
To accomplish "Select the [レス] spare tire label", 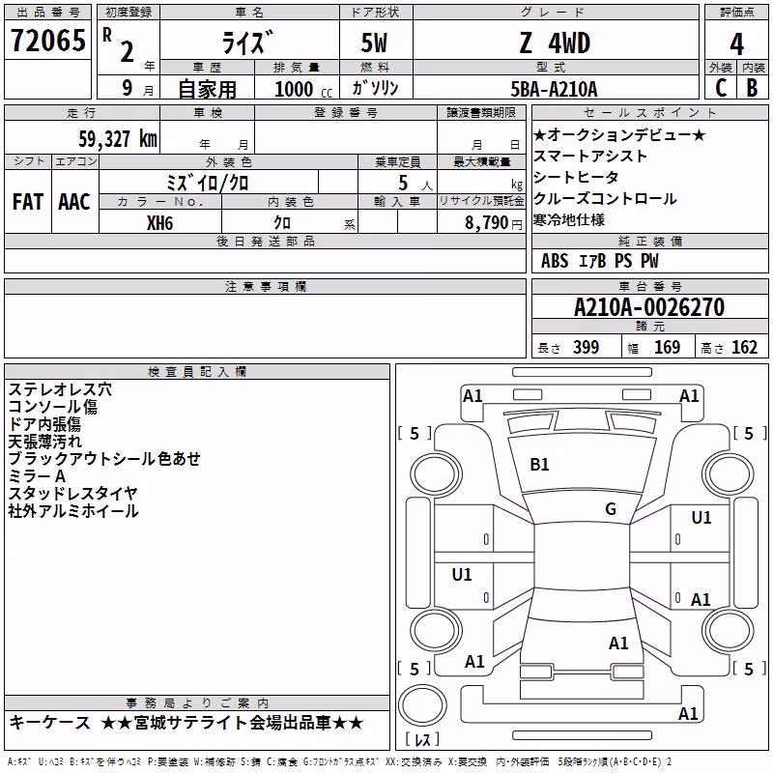I will pyautogui.click(x=422, y=739).
